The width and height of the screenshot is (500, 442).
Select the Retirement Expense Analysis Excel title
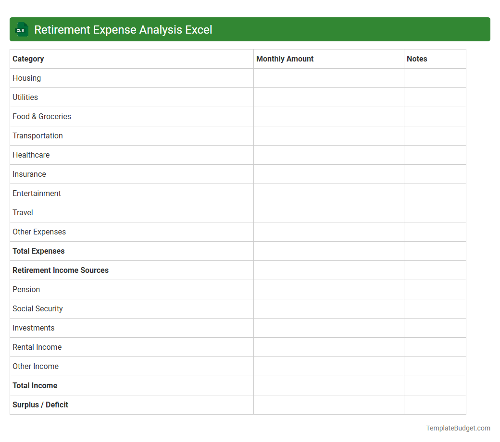point(123,29)
